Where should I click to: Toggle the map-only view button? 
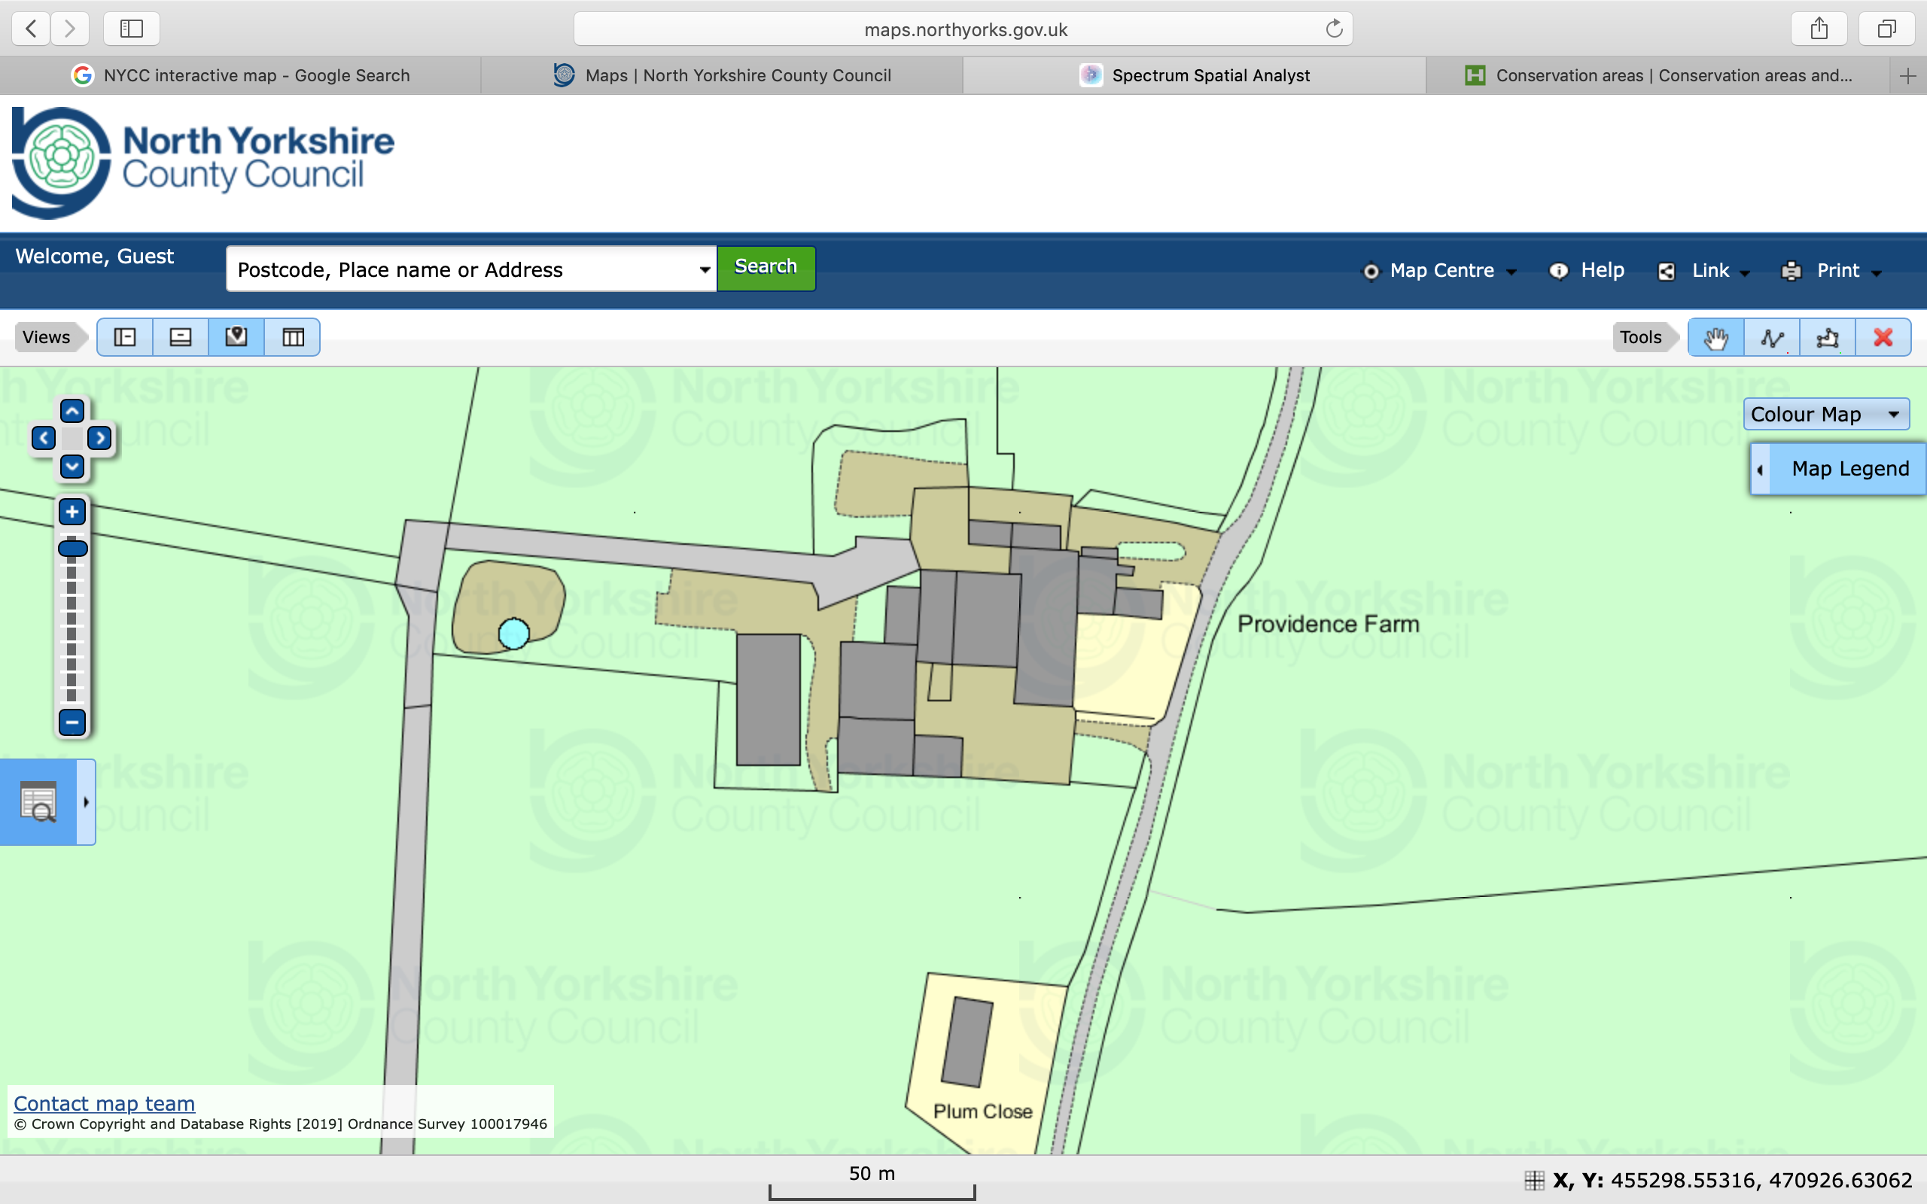[x=236, y=338]
